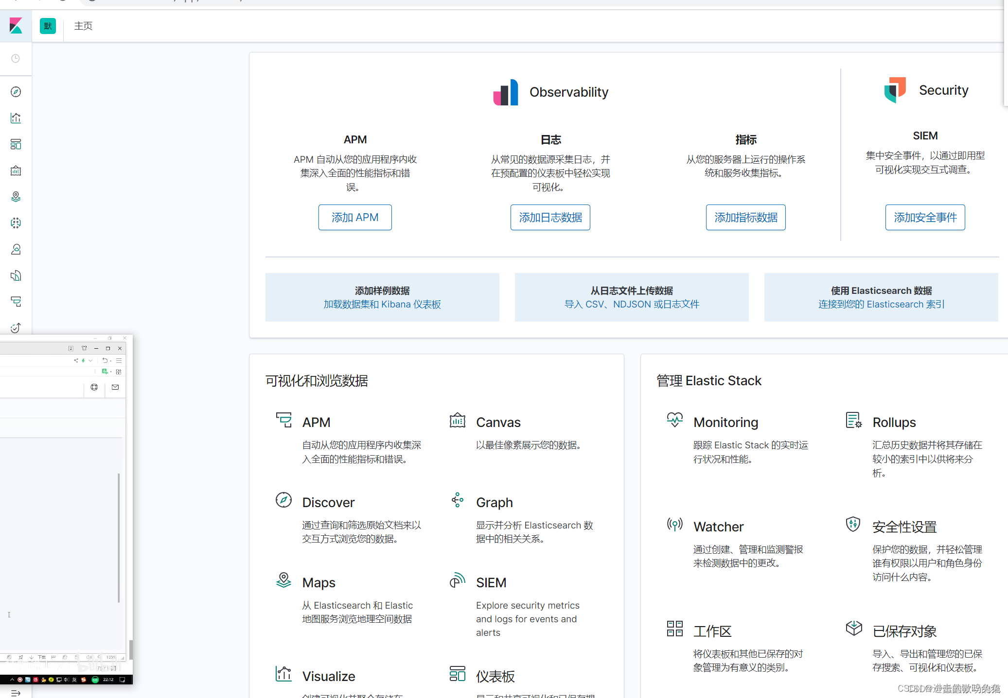Open Machine Learning from the sidebar icon
Image resolution: width=1008 pixels, height=698 pixels.
[x=16, y=223]
